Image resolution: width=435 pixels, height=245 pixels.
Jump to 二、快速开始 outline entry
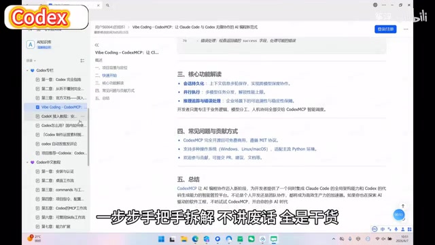(x=106, y=76)
